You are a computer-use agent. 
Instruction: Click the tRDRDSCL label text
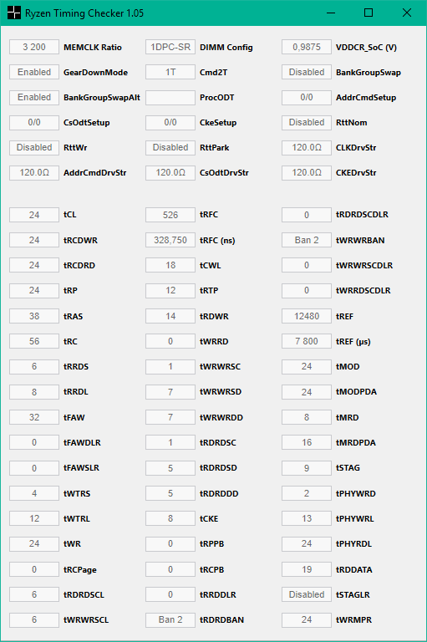tap(84, 594)
